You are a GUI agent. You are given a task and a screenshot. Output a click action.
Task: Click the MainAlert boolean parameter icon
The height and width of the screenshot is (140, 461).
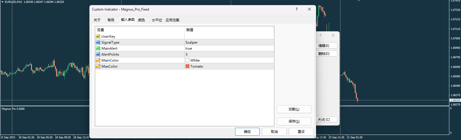pyautogui.click(x=98, y=48)
